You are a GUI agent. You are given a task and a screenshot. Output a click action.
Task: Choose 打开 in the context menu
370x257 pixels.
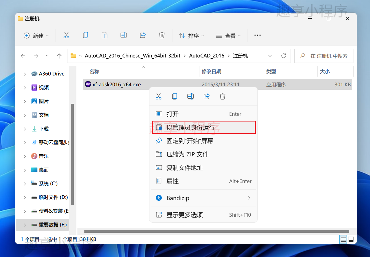tap(203, 114)
